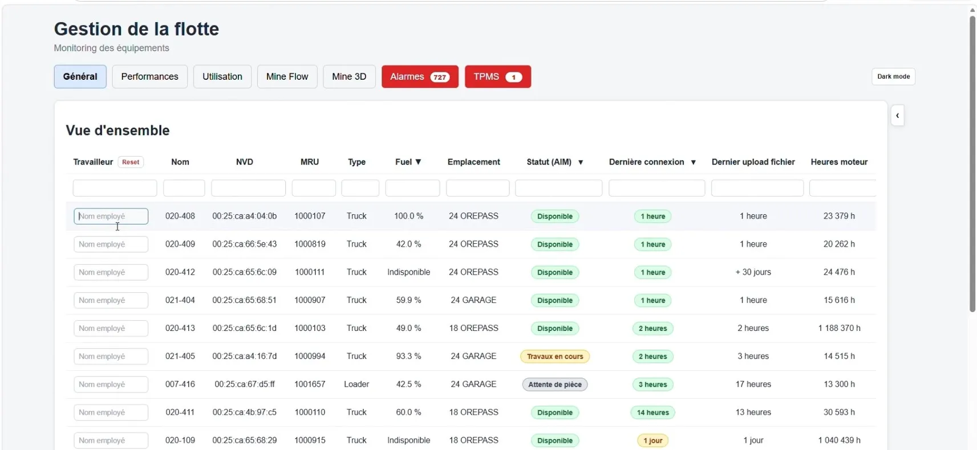The image size is (977, 450).
Task: Click the 1 jour connection badge
Action: tap(653, 440)
